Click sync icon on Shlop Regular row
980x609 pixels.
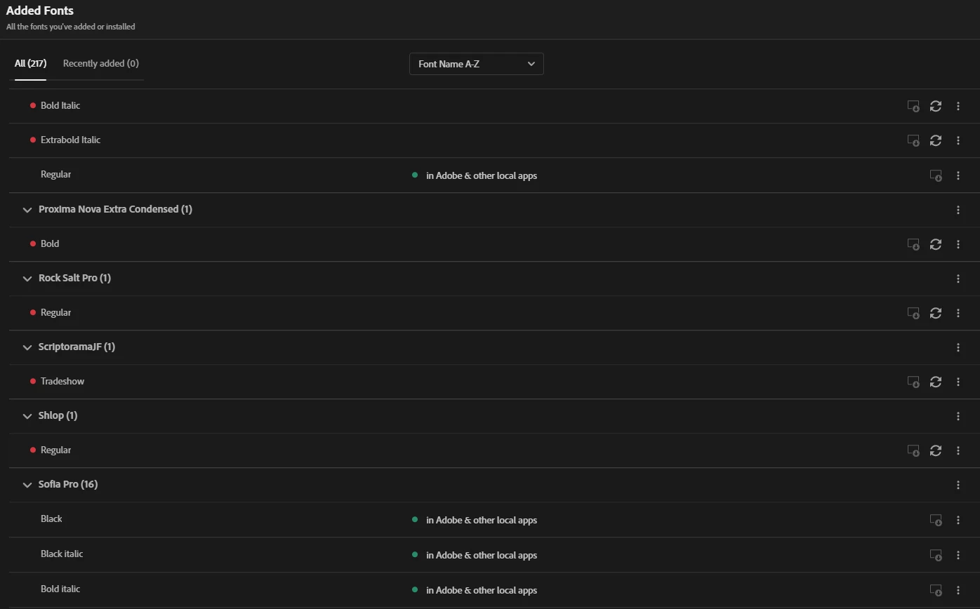click(936, 451)
